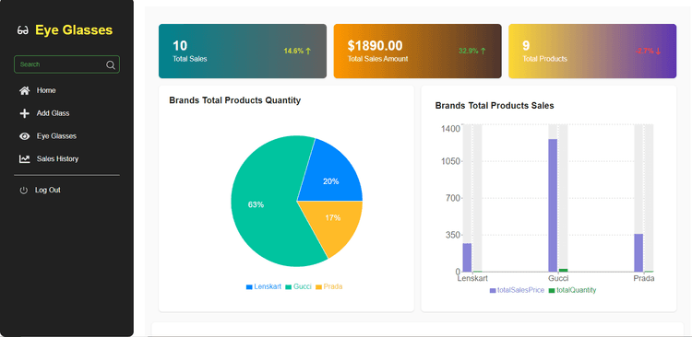This screenshot has height=337, width=692.
Task: Click the Home house icon
Action: (25, 90)
